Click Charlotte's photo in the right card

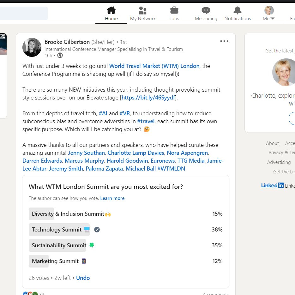point(284,72)
